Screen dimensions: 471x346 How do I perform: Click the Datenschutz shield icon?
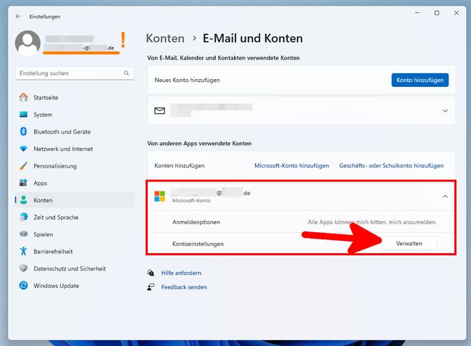click(23, 268)
